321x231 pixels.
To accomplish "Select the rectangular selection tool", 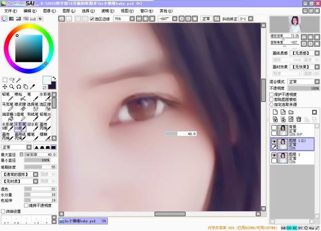I will [5, 80].
